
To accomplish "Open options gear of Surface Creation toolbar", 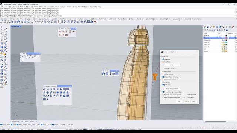I will click(69, 86).
